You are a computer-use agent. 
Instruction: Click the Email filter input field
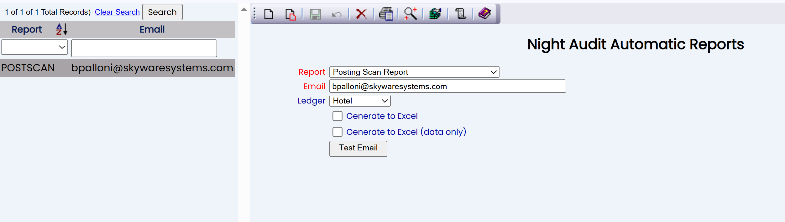pyautogui.click(x=144, y=48)
